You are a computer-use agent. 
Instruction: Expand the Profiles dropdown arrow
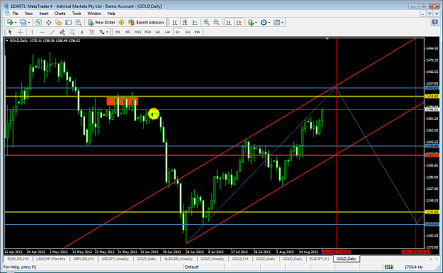(28, 22)
